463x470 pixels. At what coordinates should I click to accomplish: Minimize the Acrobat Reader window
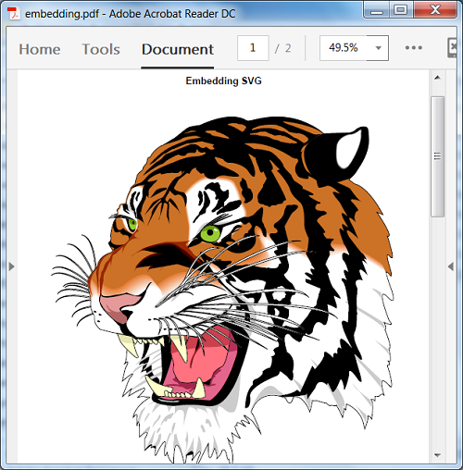pyautogui.click(x=377, y=10)
